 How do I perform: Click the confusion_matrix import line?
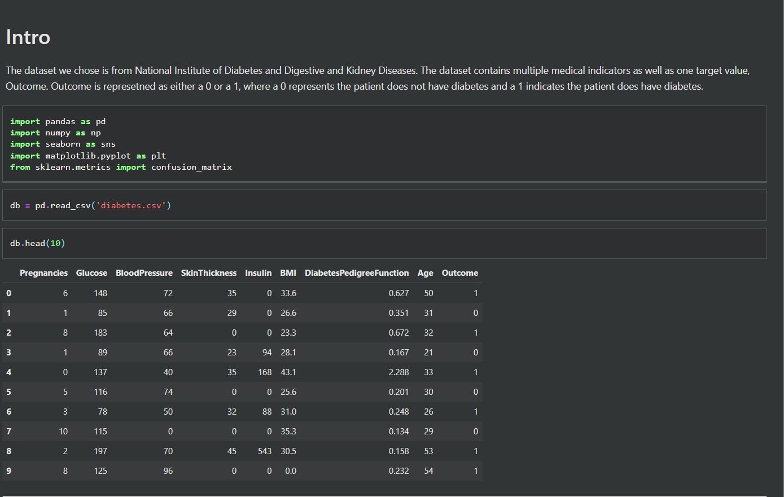pos(121,167)
